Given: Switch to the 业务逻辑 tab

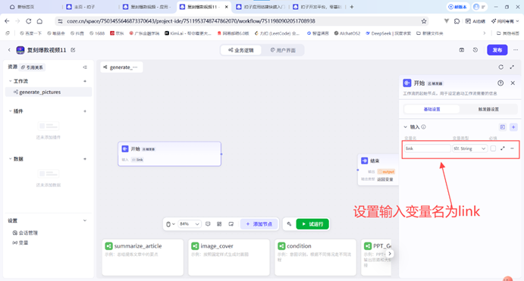Looking at the screenshot, I should [241, 50].
